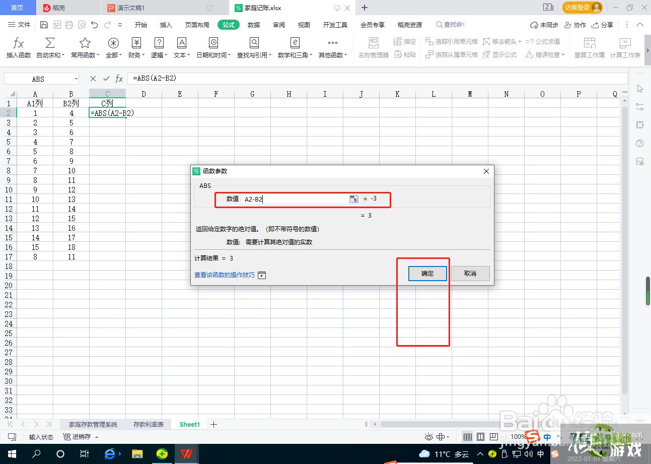Collapse the ribbon with the chevron
The height and width of the screenshot is (464, 651).
[640, 25]
